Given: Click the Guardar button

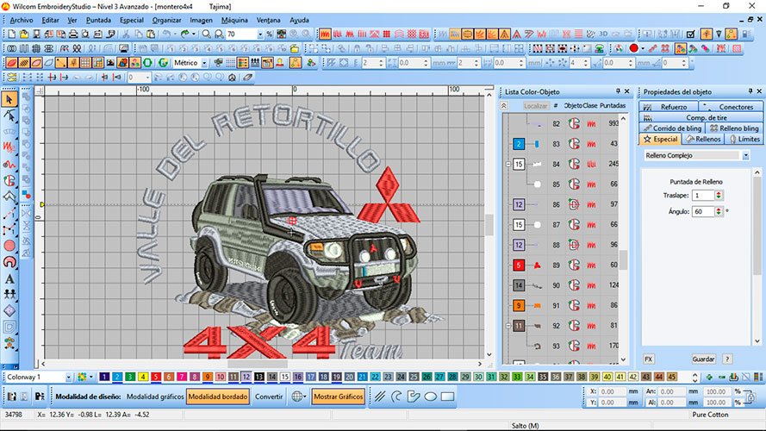Looking at the screenshot, I should [x=703, y=359].
